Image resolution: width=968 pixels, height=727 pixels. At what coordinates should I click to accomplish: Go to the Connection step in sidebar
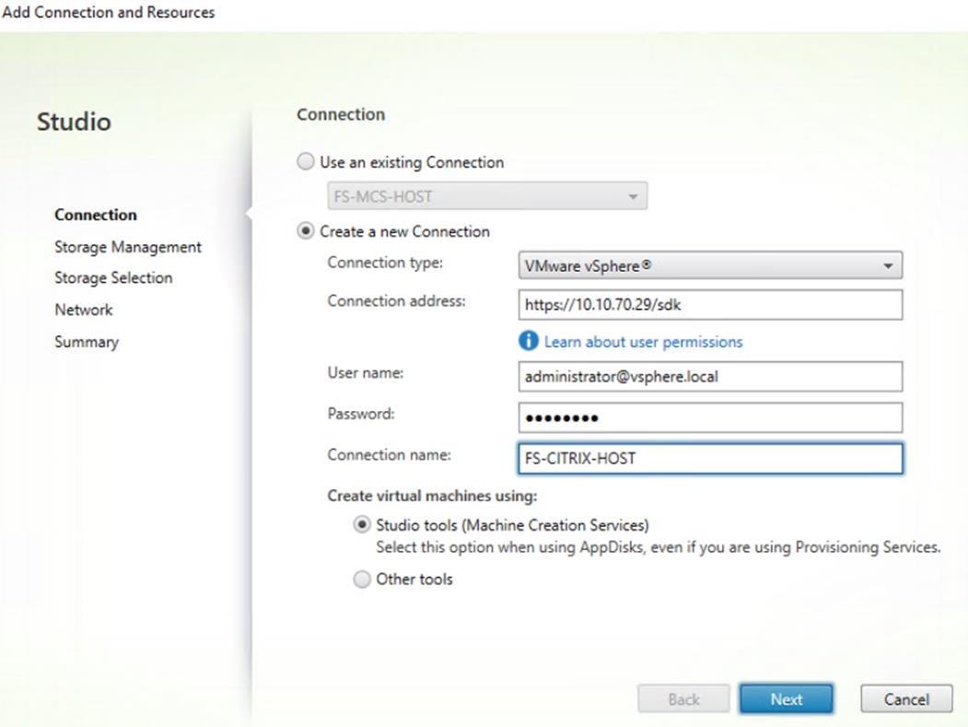[96, 215]
